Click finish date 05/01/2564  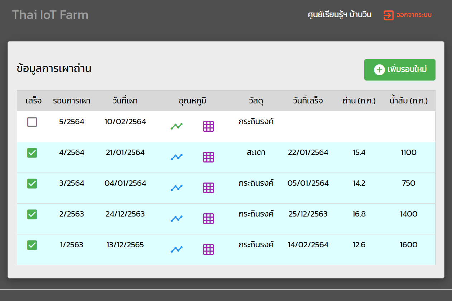pyautogui.click(x=308, y=183)
